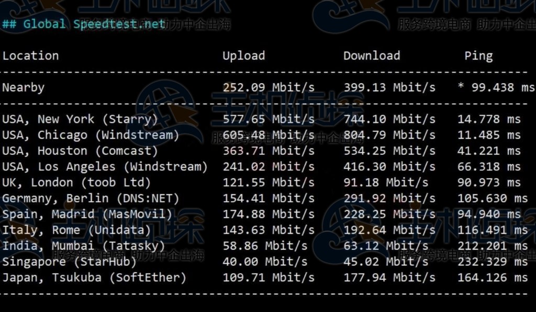Image resolution: width=536 pixels, height=312 pixels.
Task: Click the 'UK, London (toob Ltd)' entry
Action: pos(76,183)
